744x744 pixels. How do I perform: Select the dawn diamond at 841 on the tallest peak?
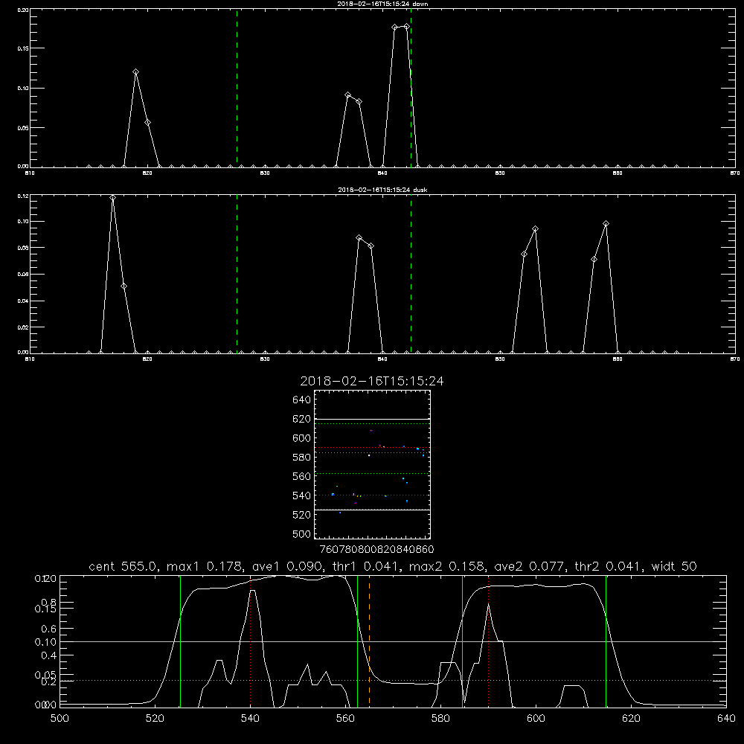click(395, 28)
